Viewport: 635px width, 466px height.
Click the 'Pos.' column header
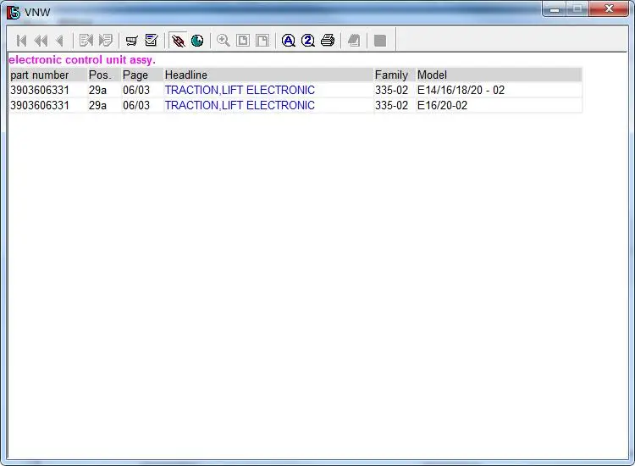tap(104, 75)
